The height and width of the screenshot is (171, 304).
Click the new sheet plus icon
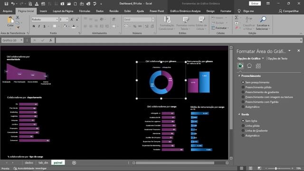[74, 163]
